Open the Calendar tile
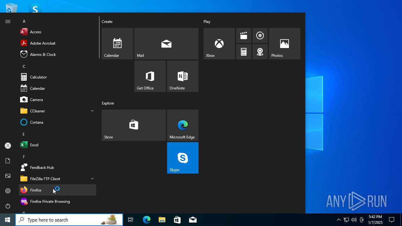Viewport: 402px width, 226px height. pos(117,44)
